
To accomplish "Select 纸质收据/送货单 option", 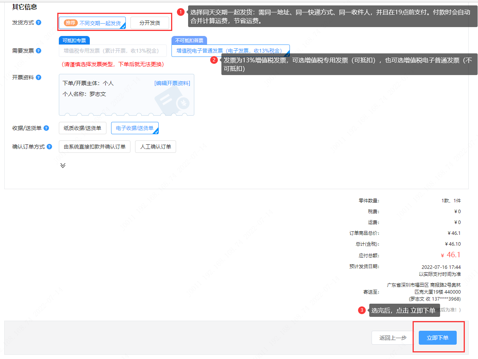I will 82,128.
